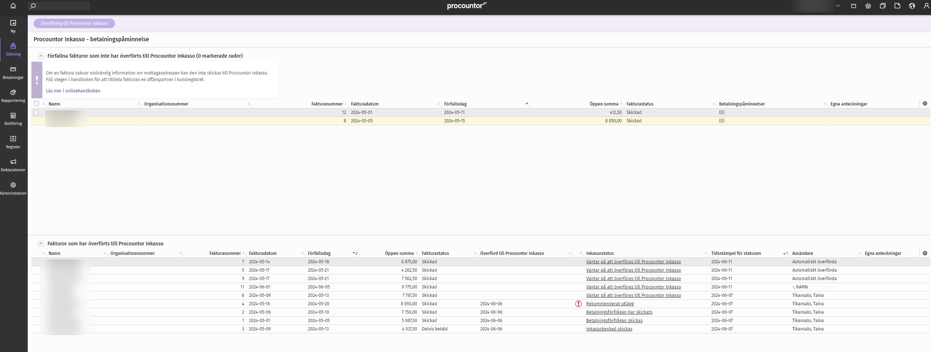The image size is (931, 352).
Task: Click 'Överföring till Procountor Inkasso' button
Action: (74, 23)
